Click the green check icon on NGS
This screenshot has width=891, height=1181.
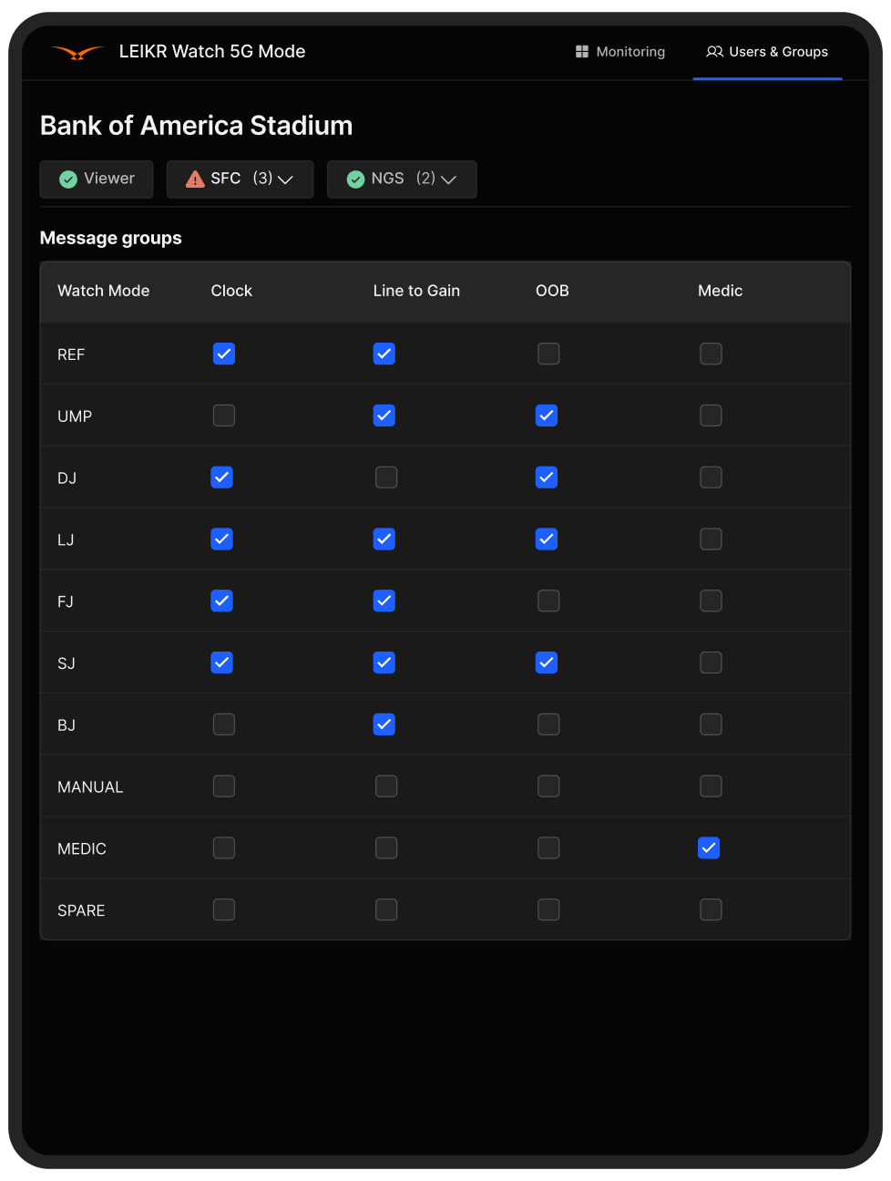[356, 179]
